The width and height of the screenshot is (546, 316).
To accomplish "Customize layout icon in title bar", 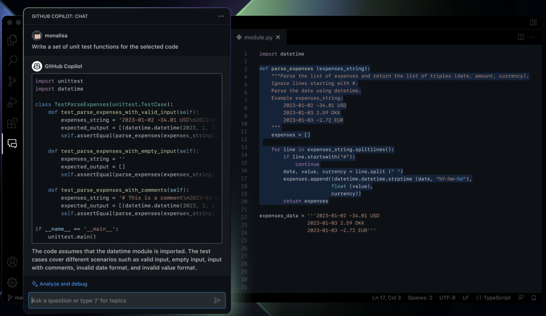I will (533, 22).
